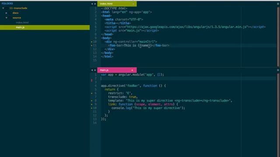Click "restrict: 'E'" line in main.js

point(120,93)
